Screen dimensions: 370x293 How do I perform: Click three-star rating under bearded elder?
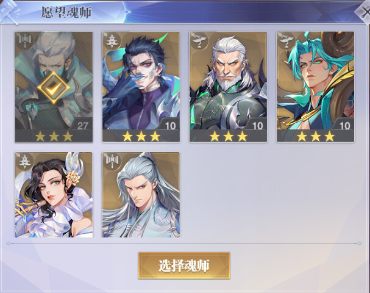(228, 136)
